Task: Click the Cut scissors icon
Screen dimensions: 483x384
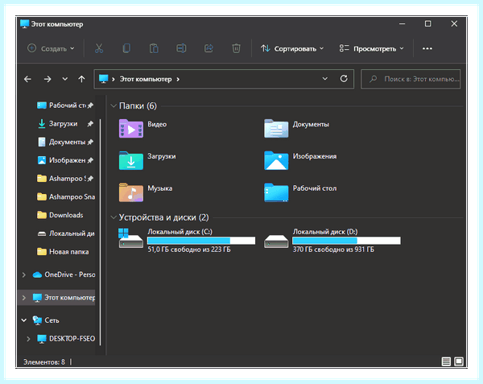Action: pos(99,48)
